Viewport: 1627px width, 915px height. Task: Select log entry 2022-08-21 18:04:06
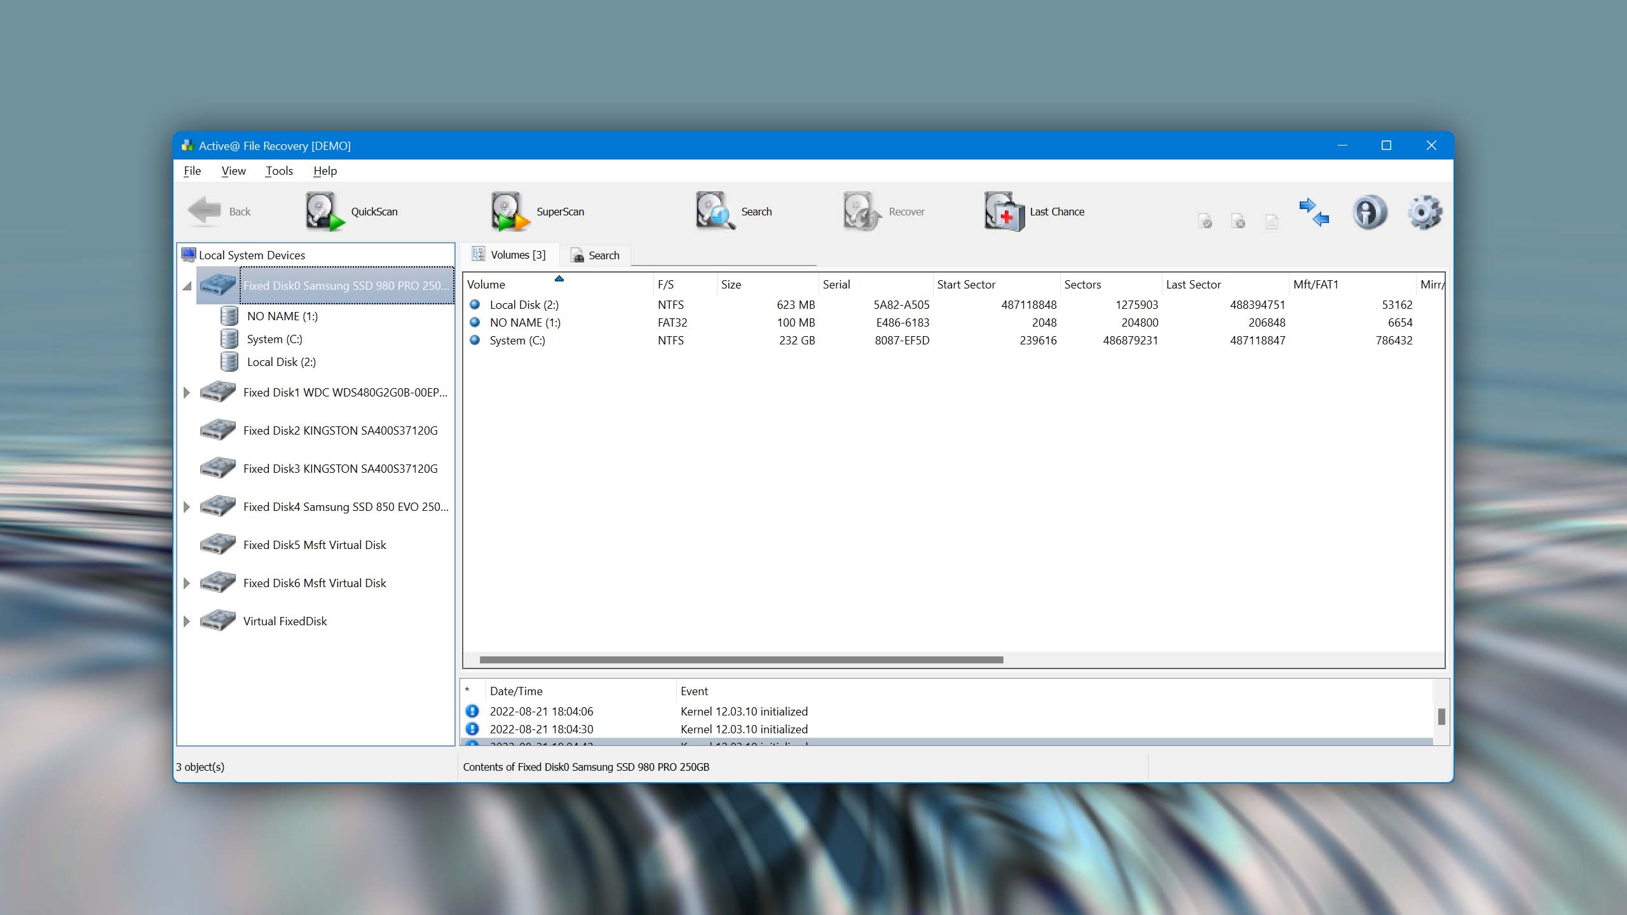pos(947,712)
